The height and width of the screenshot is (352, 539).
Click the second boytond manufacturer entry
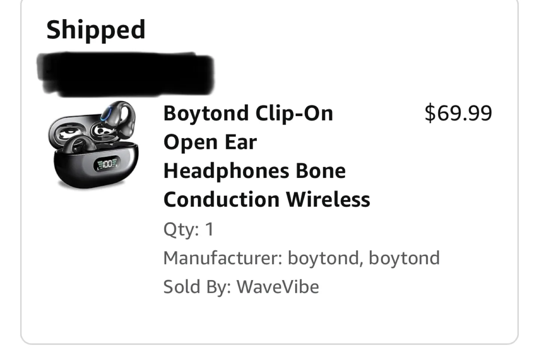(x=404, y=258)
